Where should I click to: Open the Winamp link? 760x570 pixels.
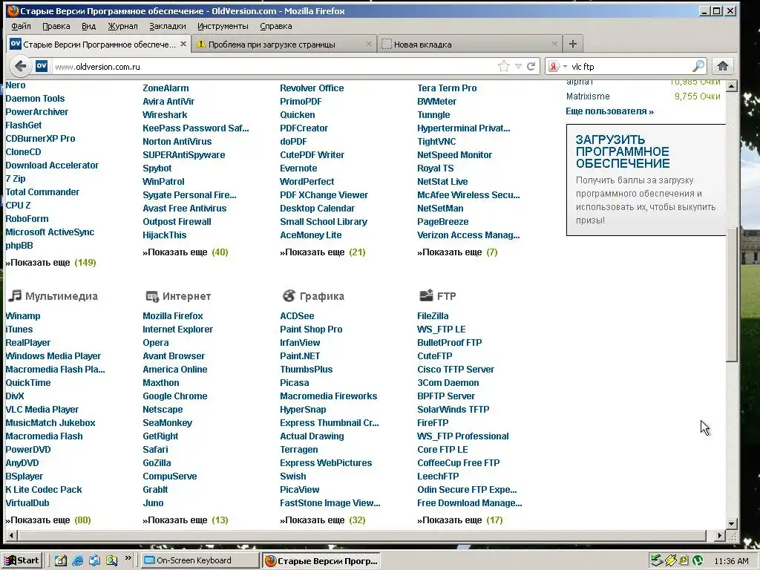point(23,316)
